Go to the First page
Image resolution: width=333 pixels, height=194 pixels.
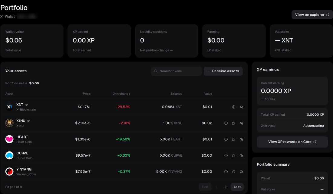205,187
